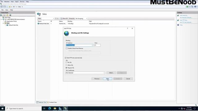Click the taskbar clock
198x111 pixels.
click(189, 109)
